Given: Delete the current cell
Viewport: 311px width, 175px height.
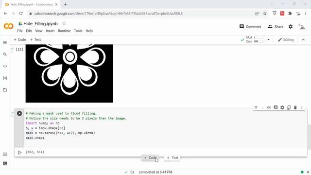Looking at the screenshot, I should tap(295, 107).
